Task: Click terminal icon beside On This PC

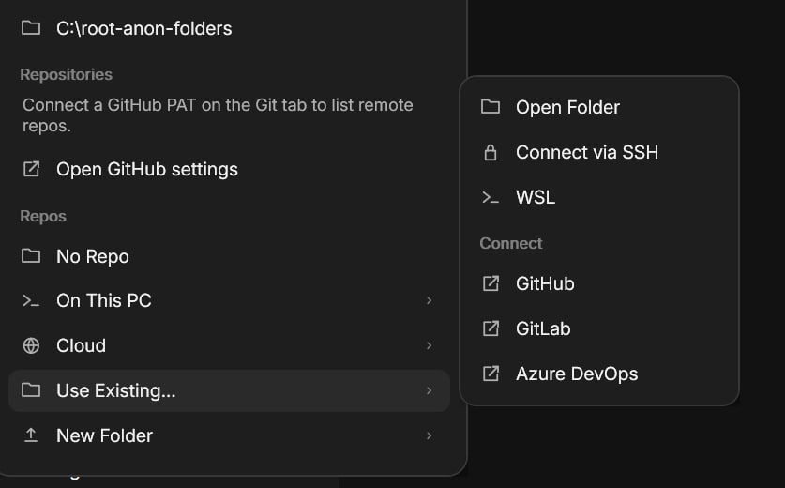Action: [31, 300]
